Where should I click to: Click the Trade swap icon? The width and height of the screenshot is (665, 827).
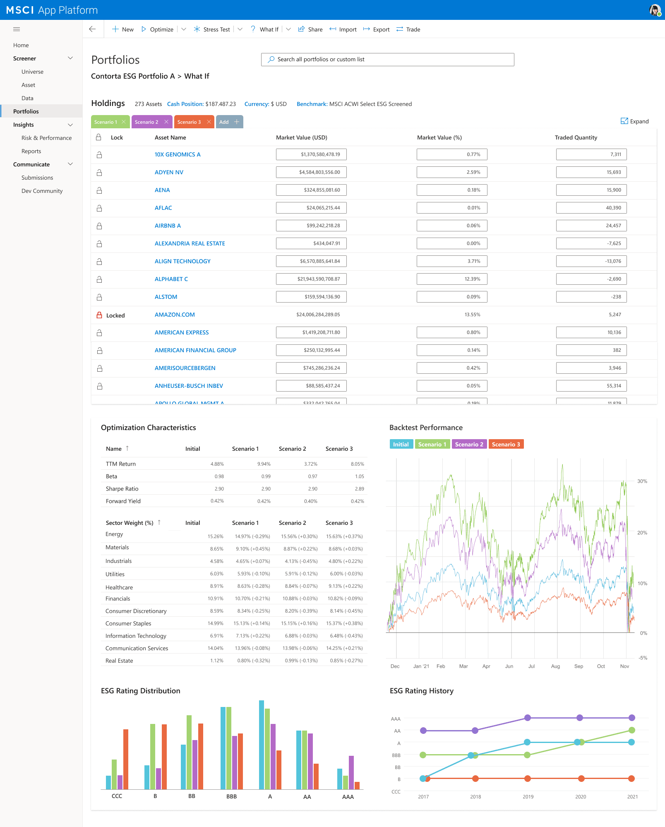[400, 29]
